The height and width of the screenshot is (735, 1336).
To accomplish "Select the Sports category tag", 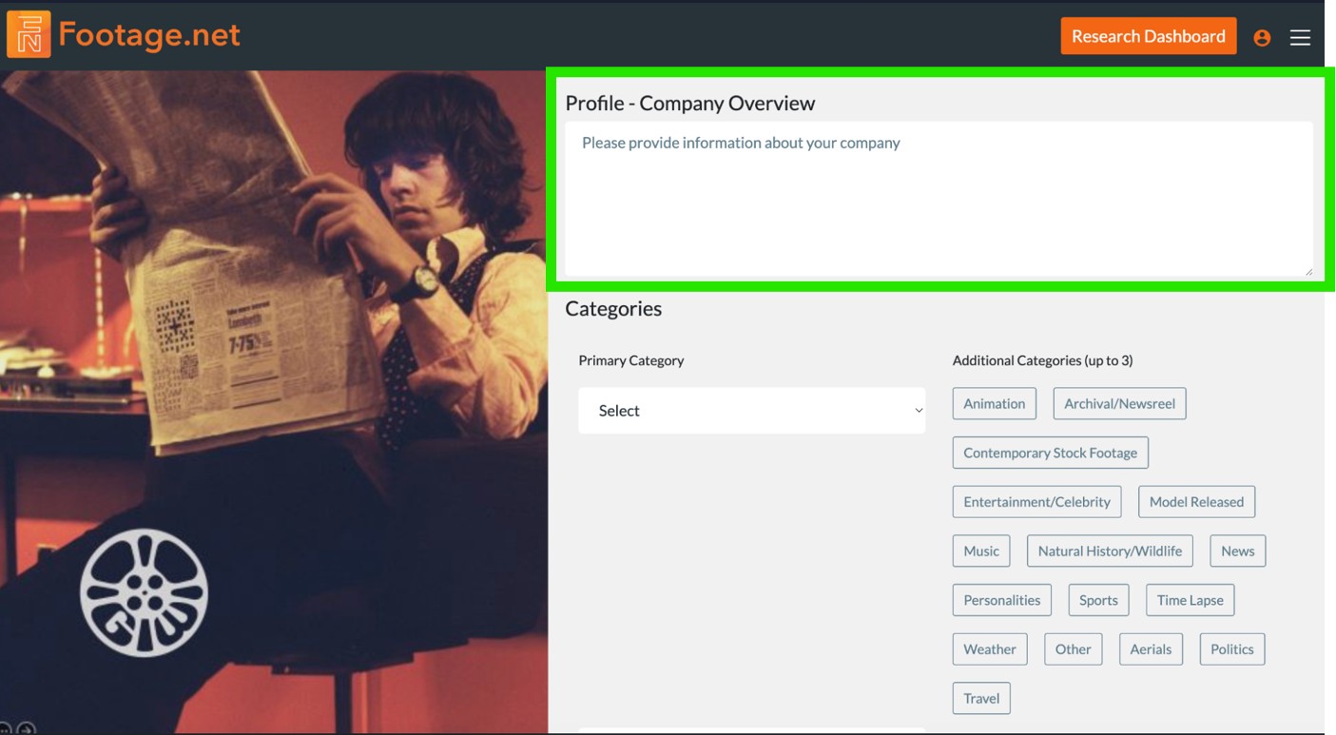I will click(x=1098, y=600).
